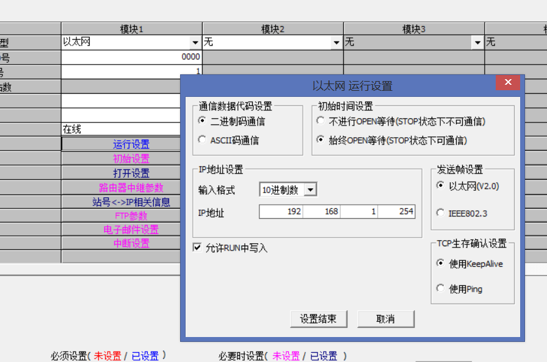The height and width of the screenshot is (362, 547).
Task: Click 设置结束 button
Action: pos(318,319)
